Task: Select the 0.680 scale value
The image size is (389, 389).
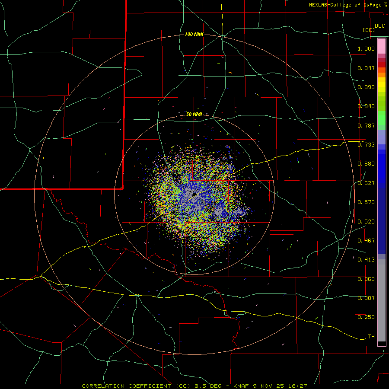Action: pos(366,164)
